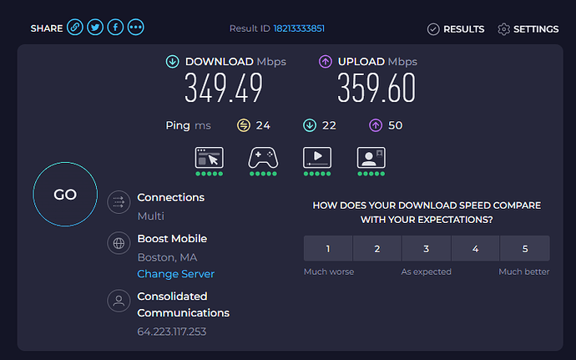This screenshot has width=576, height=360.
Task: Share result on Twitter
Action: (95, 28)
